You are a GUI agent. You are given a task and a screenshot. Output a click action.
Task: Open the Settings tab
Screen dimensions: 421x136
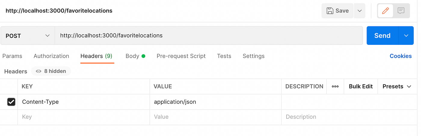[254, 56]
